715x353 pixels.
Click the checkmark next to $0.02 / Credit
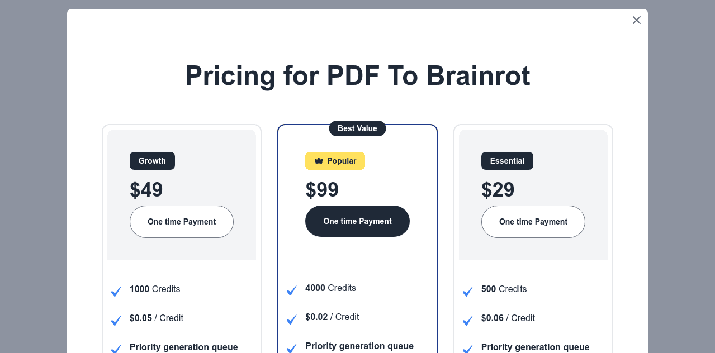pos(291,319)
